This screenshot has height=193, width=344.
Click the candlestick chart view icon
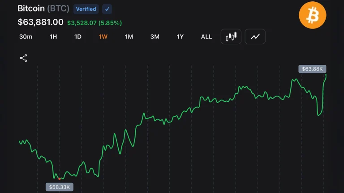pyautogui.click(x=231, y=37)
